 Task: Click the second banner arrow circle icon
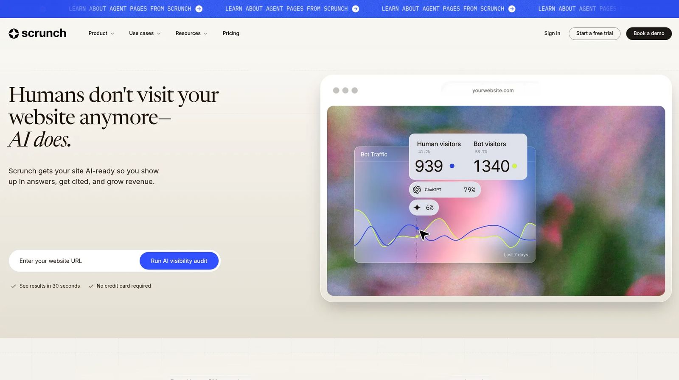coord(356,9)
